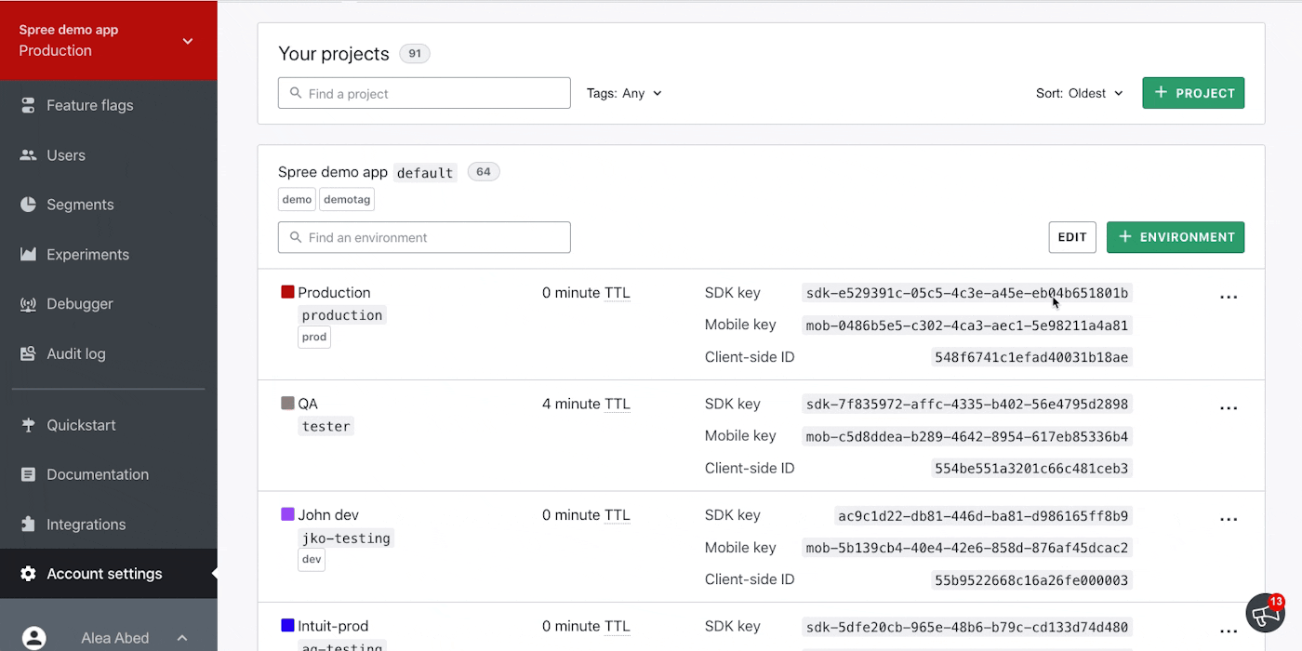Click the Quickstart signpost icon
Image resolution: width=1302 pixels, height=651 pixels.
coord(28,425)
